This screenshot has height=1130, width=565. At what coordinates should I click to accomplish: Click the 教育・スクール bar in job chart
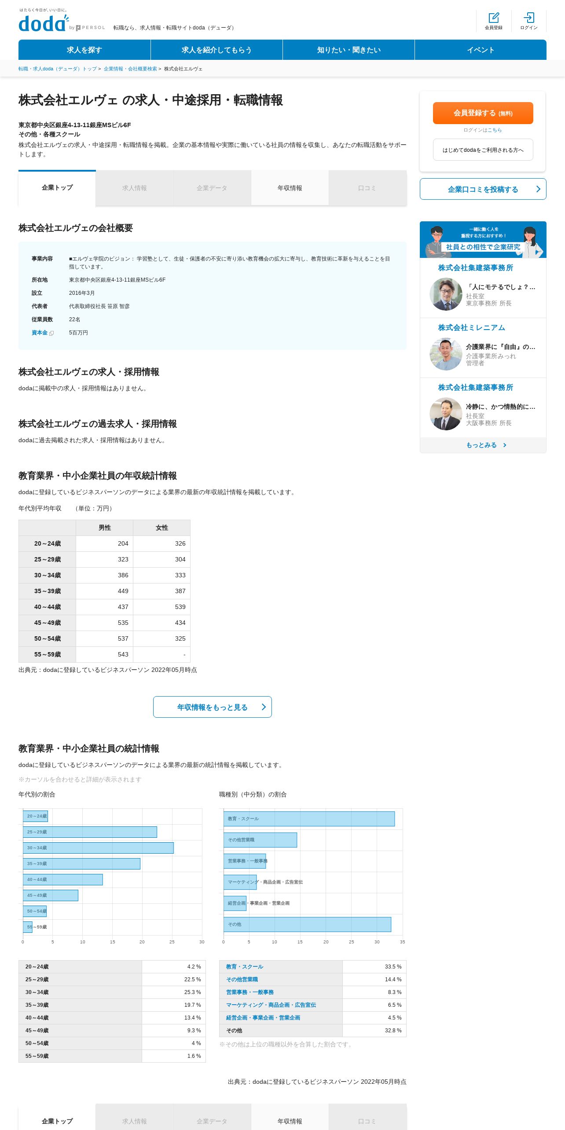click(x=309, y=818)
